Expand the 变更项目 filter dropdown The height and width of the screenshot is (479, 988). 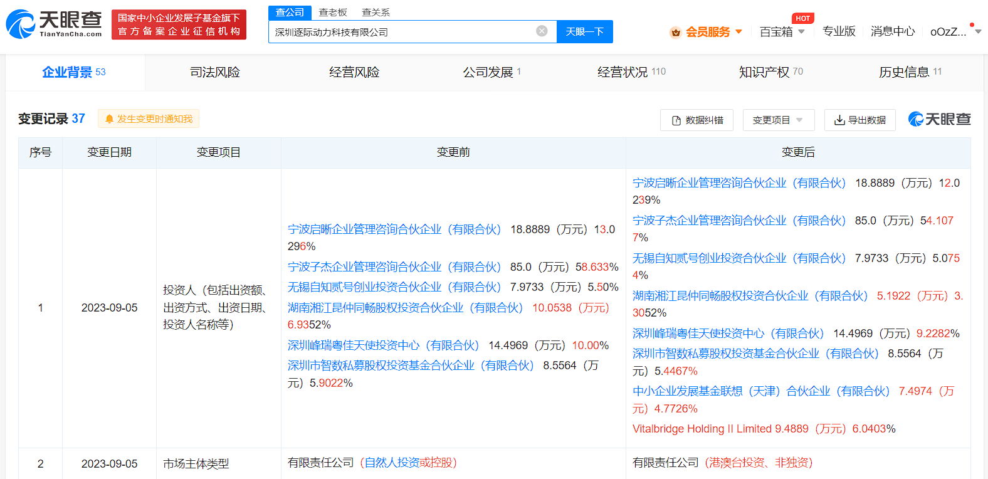click(778, 120)
